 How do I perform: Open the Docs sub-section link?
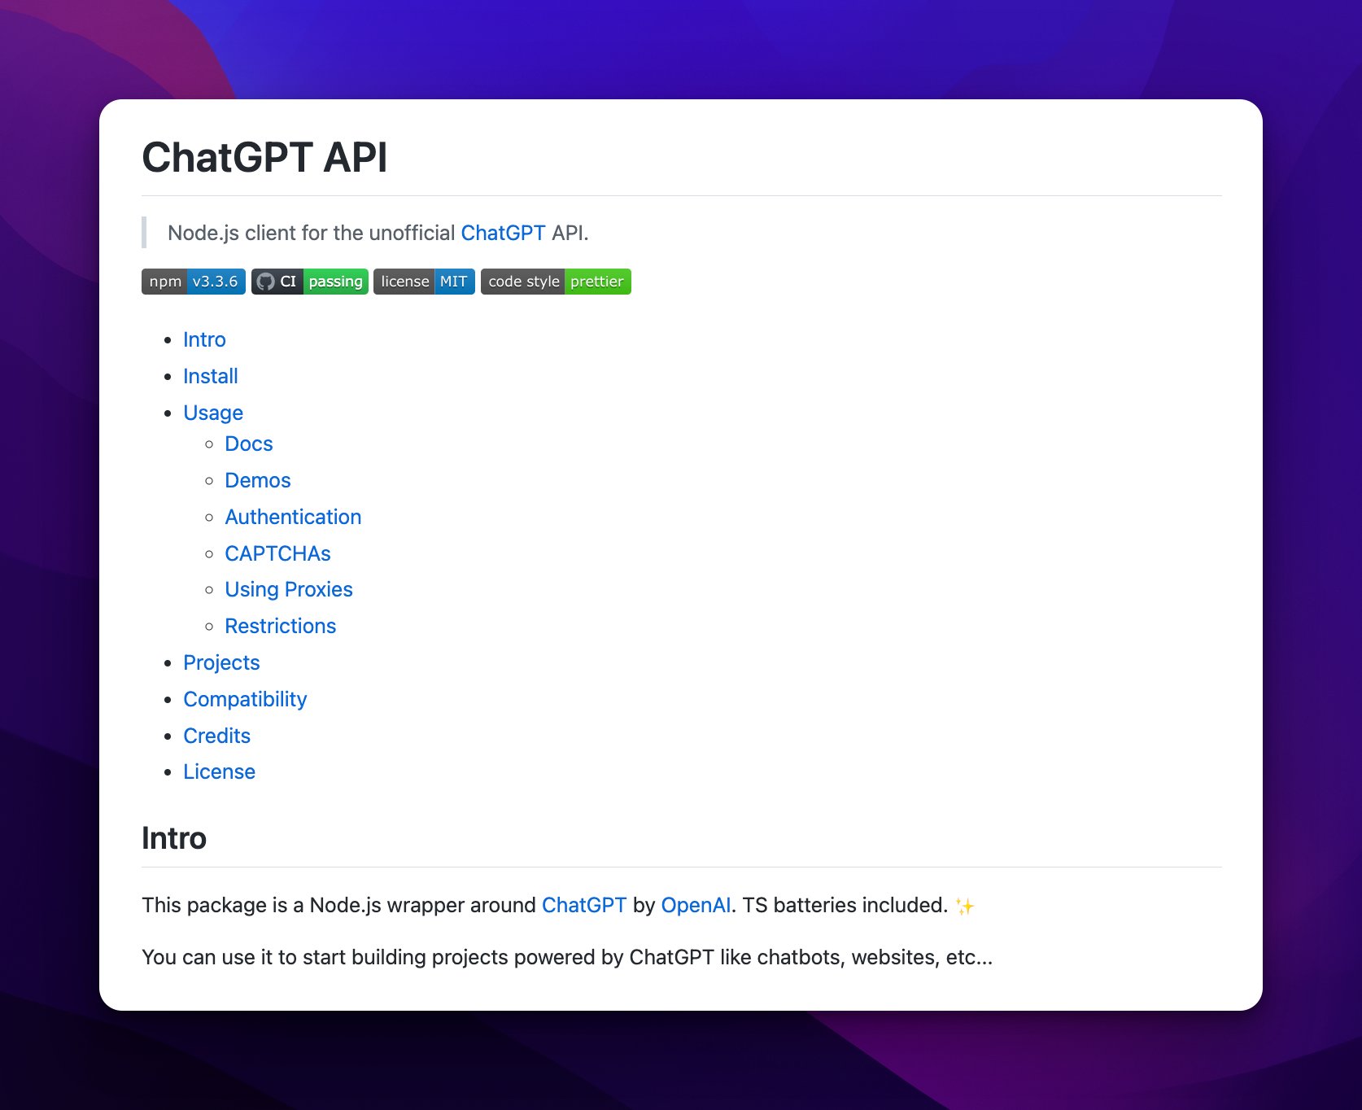[249, 444]
